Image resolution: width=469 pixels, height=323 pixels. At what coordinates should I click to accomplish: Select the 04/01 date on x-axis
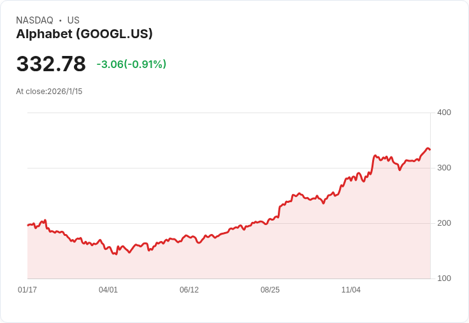(x=108, y=290)
